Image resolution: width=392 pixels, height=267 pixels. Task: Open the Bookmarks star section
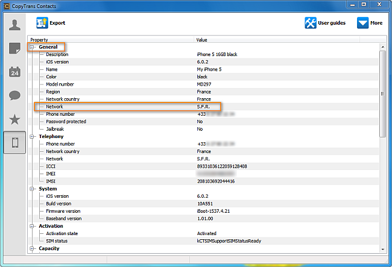(14, 119)
